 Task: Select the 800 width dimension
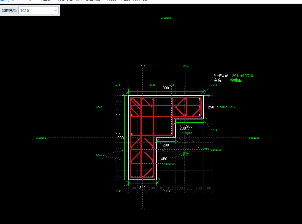[166, 88]
